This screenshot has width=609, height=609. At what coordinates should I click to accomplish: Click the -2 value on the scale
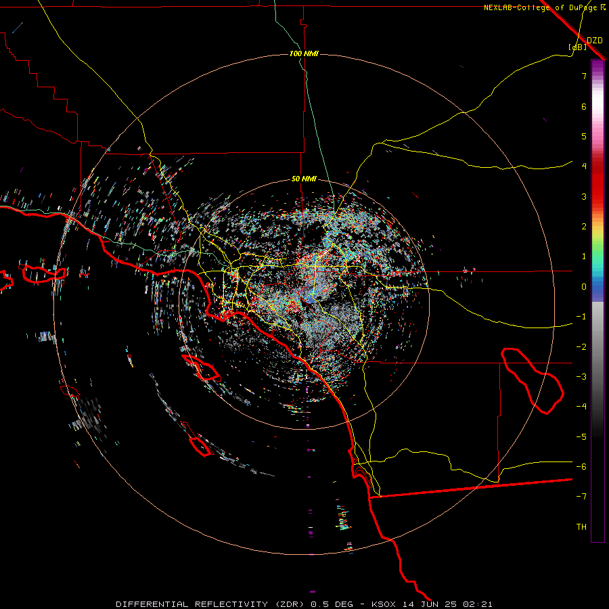[x=581, y=347]
